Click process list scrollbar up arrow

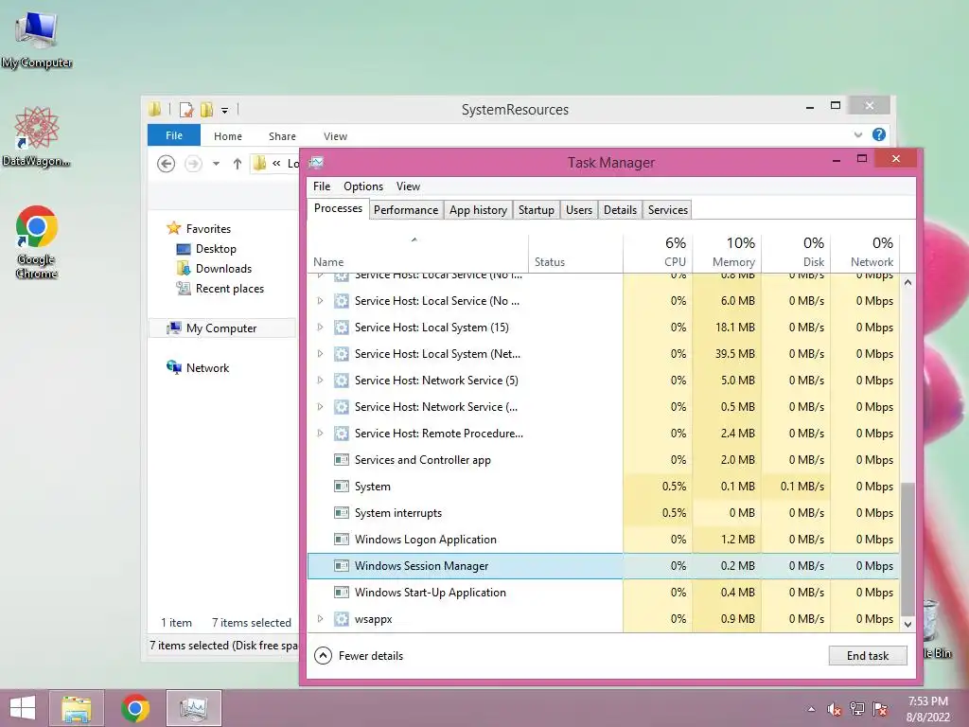pyautogui.click(x=907, y=282)
